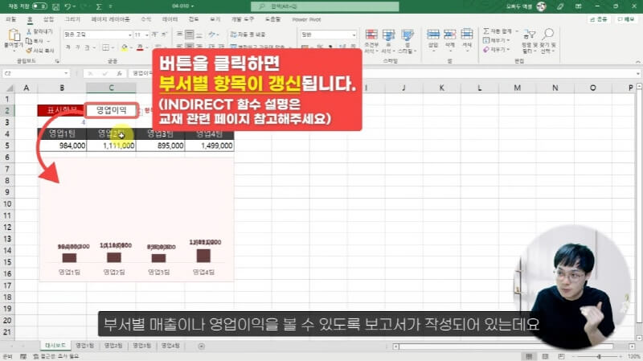Click the Undo arrow icon

[x=68, y=6]
